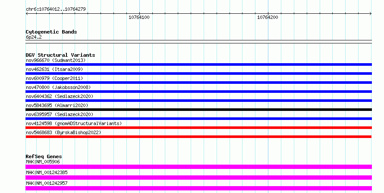Image resolution: width=384 pixels, height=193 pixels.
Task: Click the blue bar under nsv600979
Action: [198, 83]
